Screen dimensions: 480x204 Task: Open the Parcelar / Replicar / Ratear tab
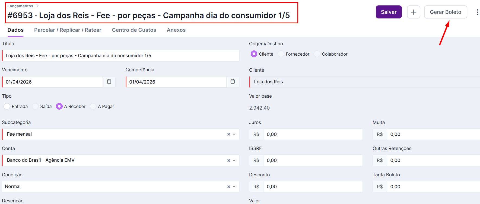[x=68, y=30]
